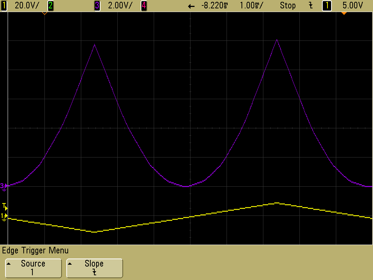Click the Stop acquisition status
Image resolution: width=373 pixels, height=280 pixels.
[288, 5]
